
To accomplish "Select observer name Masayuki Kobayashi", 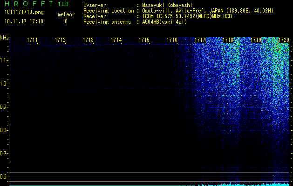I will coord(167,5).
